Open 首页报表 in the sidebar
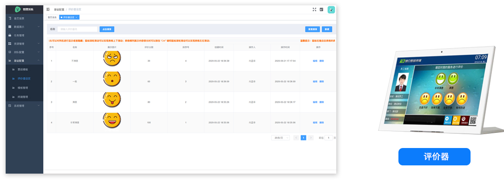 click(x=19, y=19)
